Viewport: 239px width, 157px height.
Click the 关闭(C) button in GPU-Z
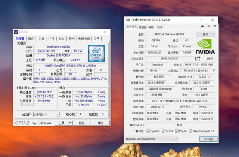pos(208,139)
